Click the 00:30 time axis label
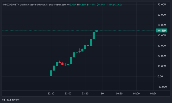The width and height of the screenshot is (172, 103). pos(119,94)
